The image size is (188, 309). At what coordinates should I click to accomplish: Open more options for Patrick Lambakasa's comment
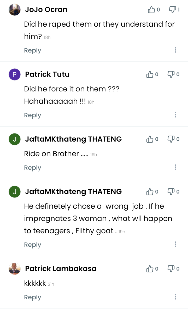point(175,297)
